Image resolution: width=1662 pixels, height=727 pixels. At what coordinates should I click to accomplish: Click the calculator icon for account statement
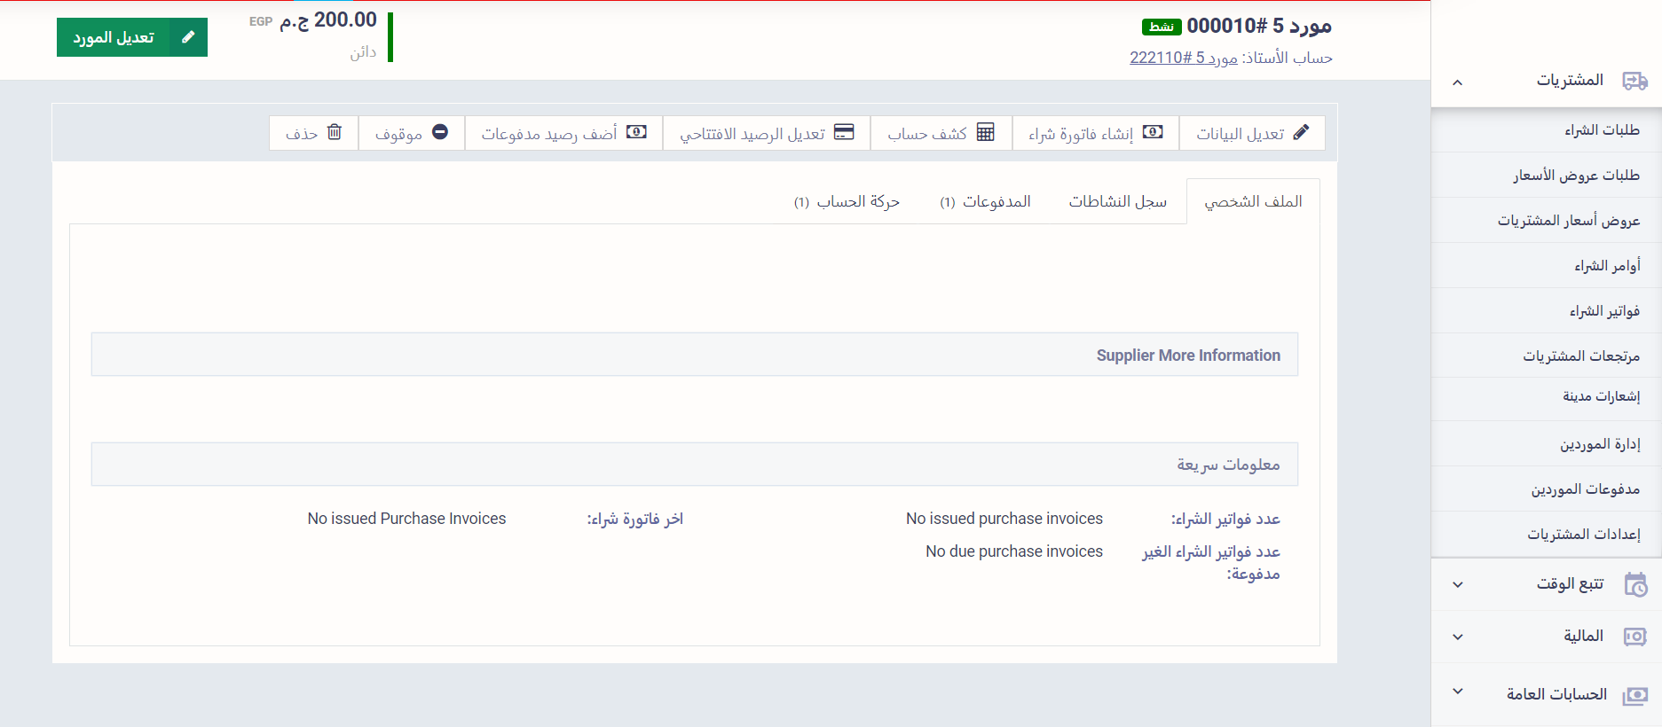point(985,133)
